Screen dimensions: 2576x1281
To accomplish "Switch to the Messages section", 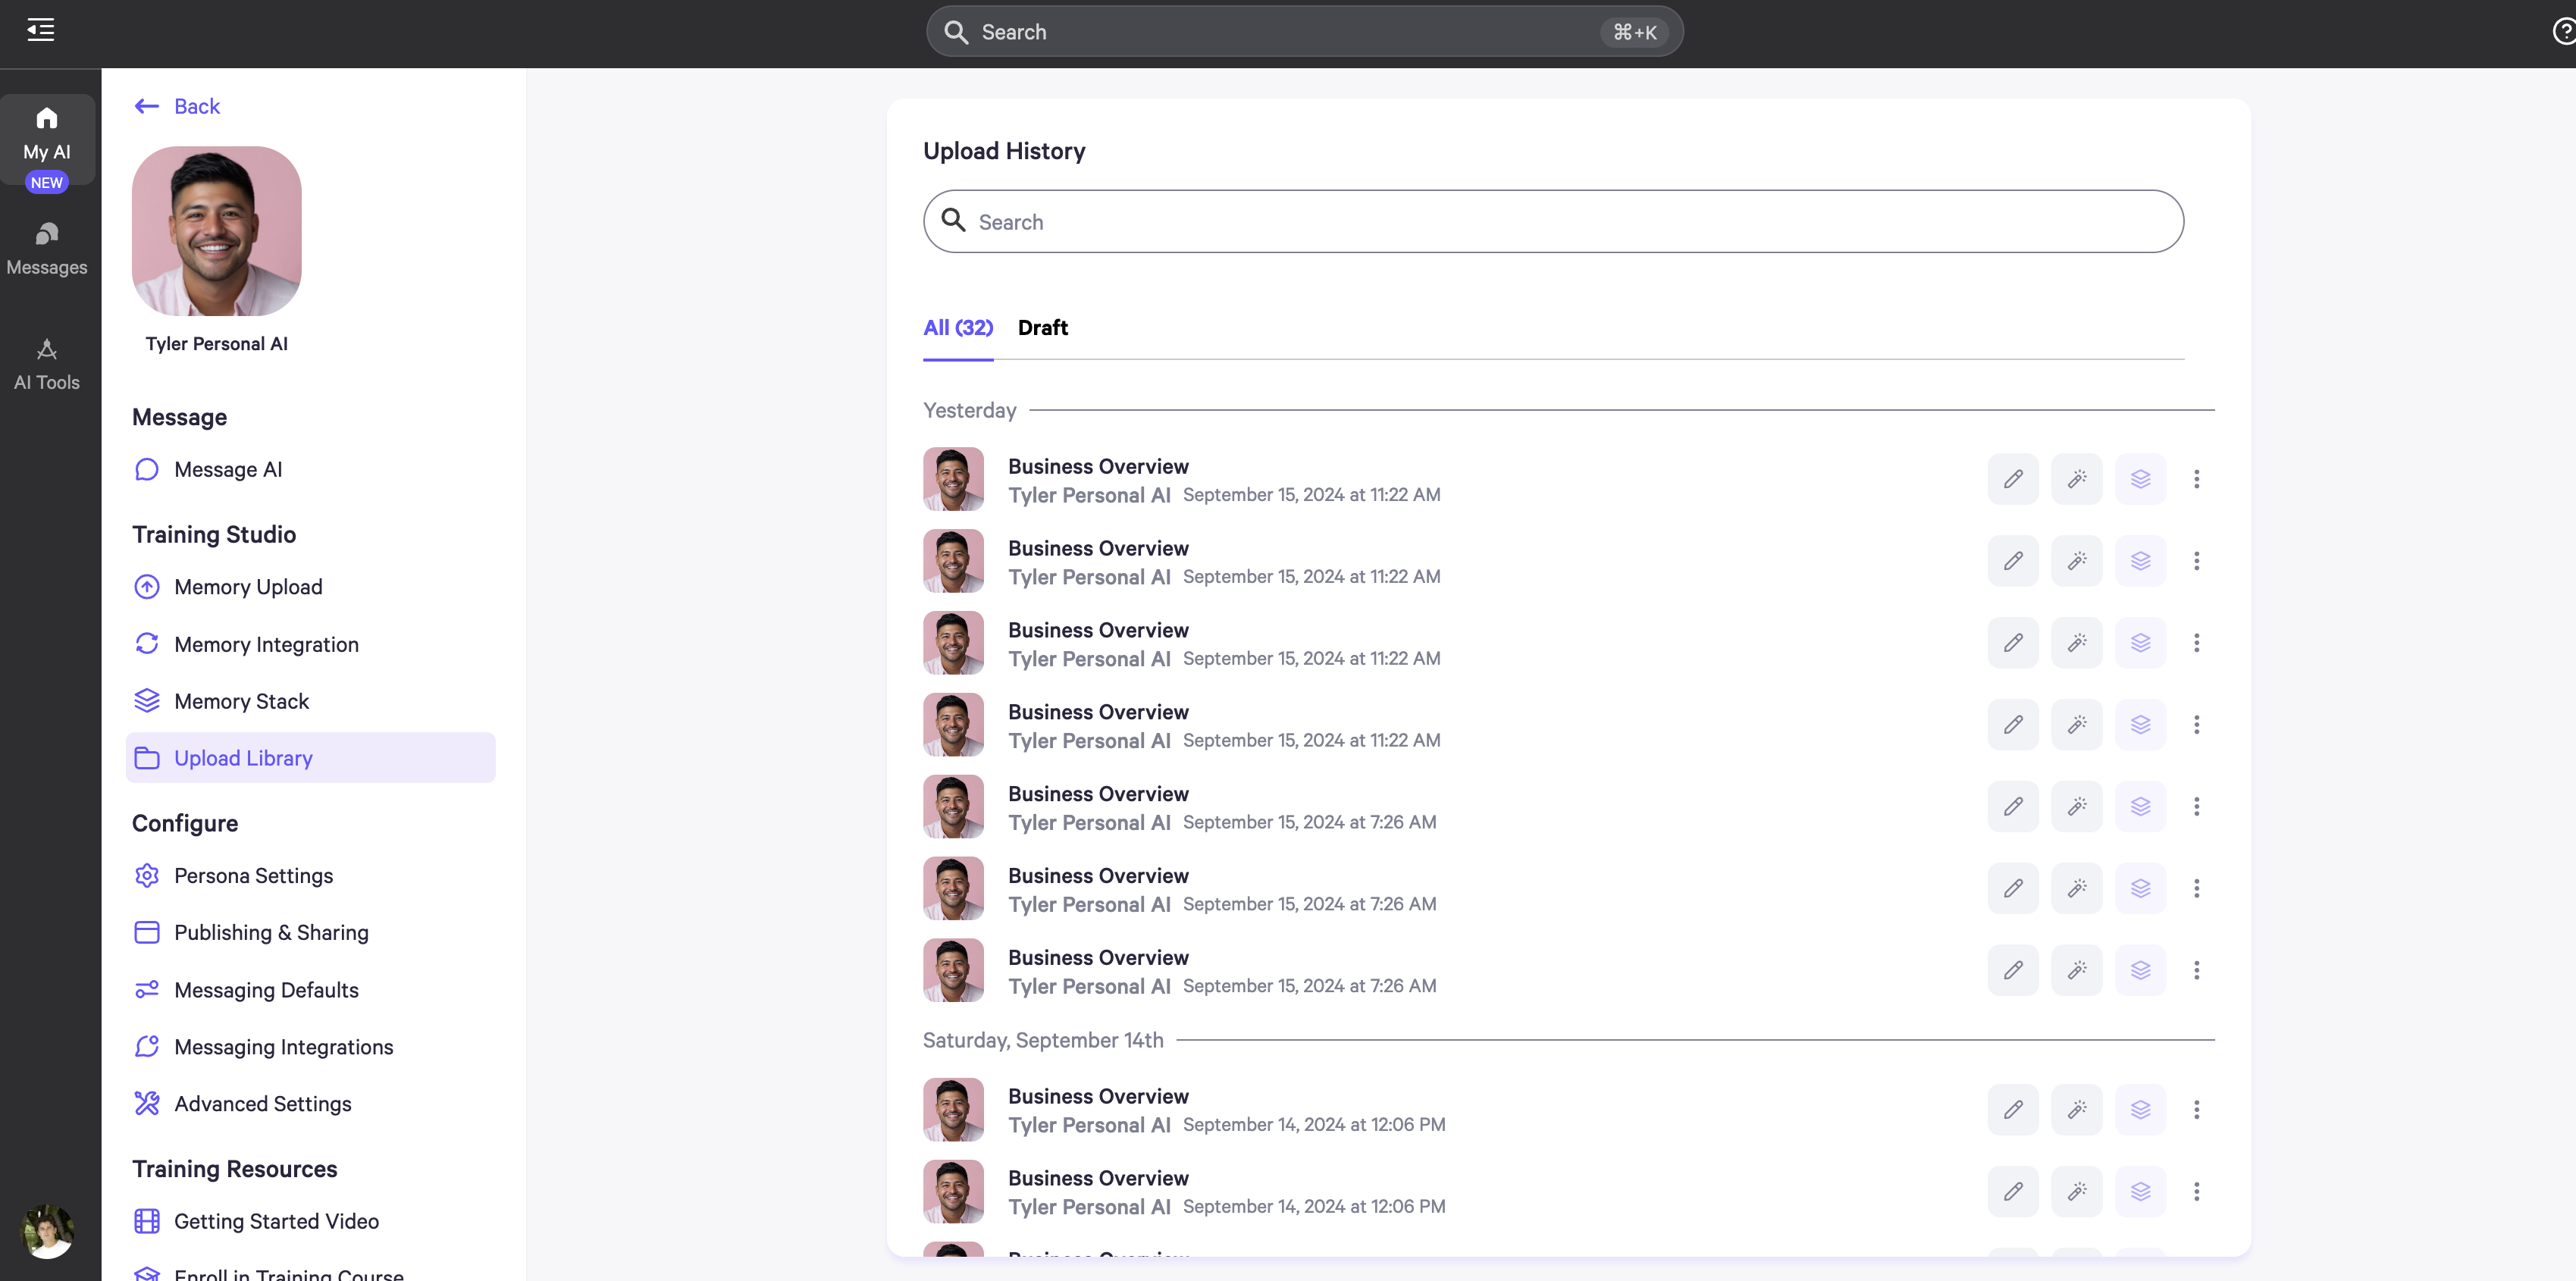I will click(46, 249).
